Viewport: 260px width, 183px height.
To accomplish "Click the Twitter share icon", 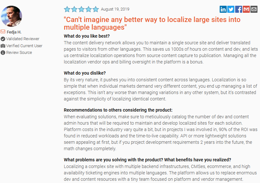I will (x=231, y=9).
